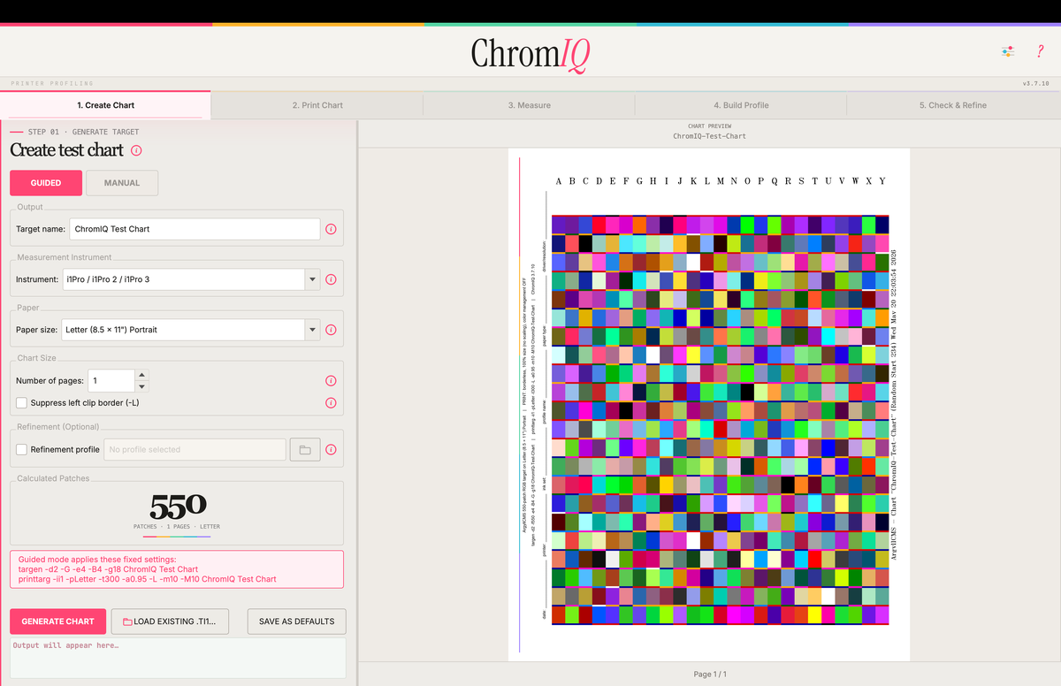The width and height of the screenshot is (1061, 686).
Task: Click the 550 calculated patches value
Action: click(178, 506)
